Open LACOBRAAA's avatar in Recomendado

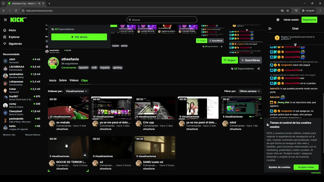[5, 68]
